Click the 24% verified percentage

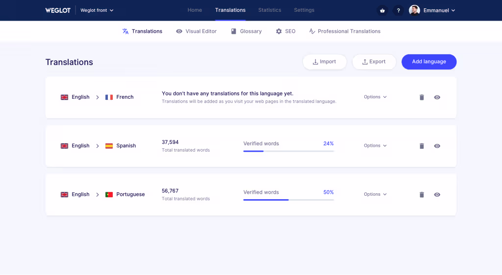[x=328, y=144]
